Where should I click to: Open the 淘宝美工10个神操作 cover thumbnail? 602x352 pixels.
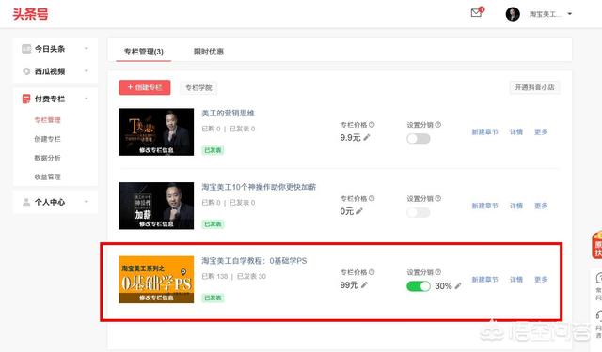click(x=156, y=206)
